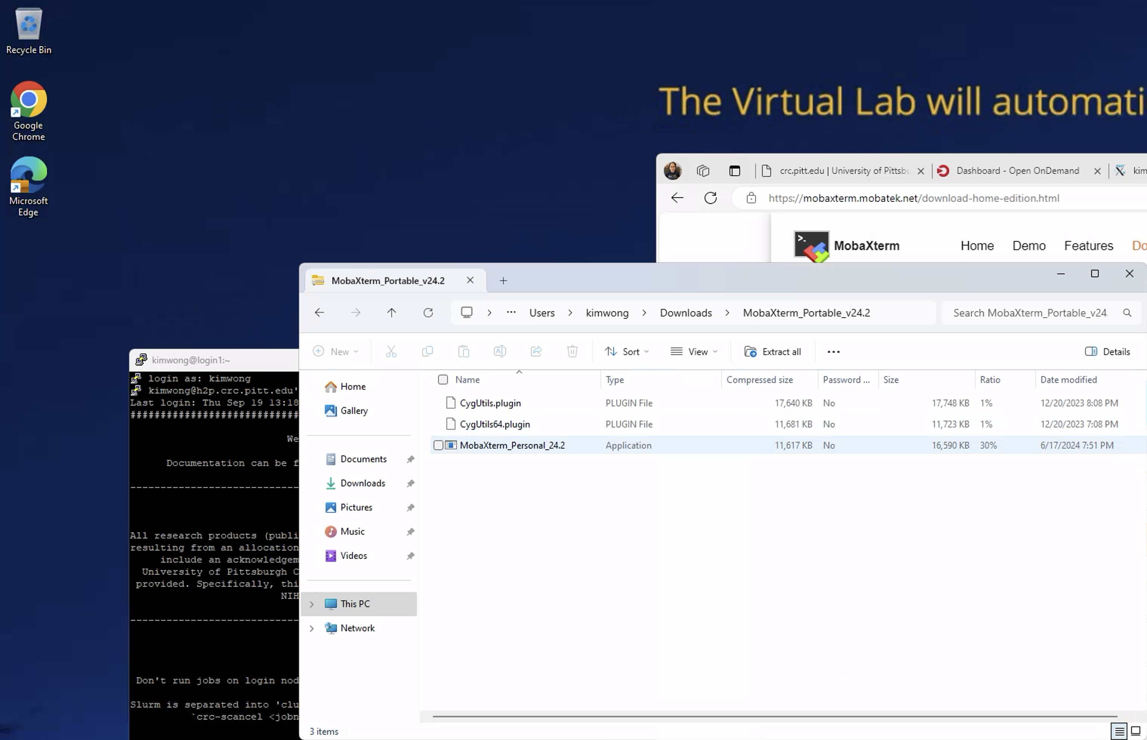Go up one folder level in Explorer
Viewport: 1147px width, 740px height.
coord(392,313)
